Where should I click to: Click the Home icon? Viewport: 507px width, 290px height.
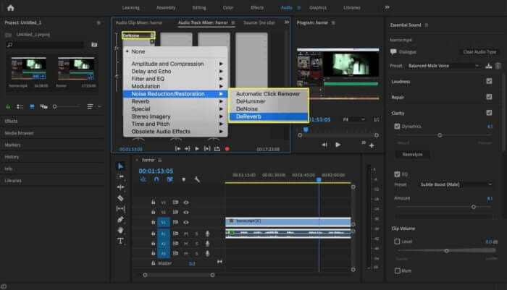tap(11, 8)
